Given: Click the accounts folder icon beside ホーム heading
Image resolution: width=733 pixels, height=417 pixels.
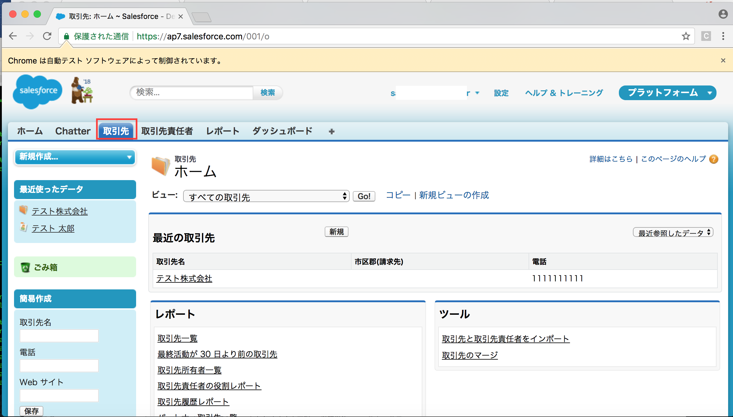Looking at the screenshot, I should click(161, 166).
